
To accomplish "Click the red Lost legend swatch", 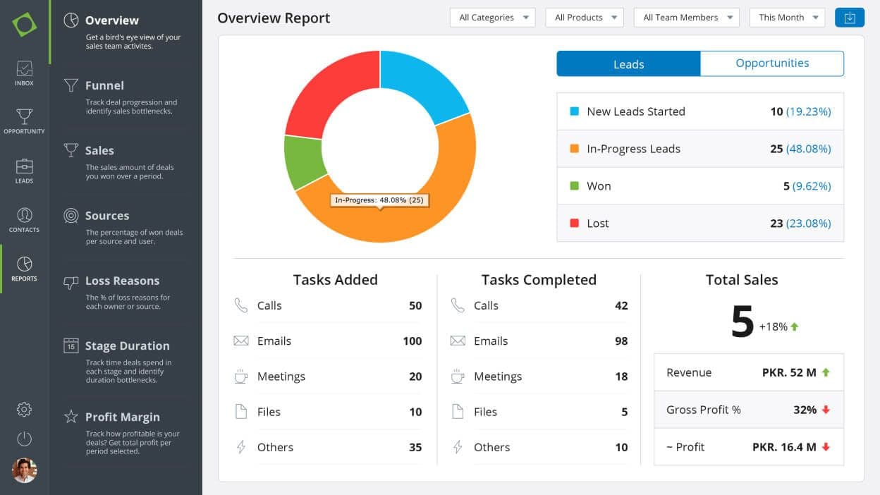I will point(574,224).
